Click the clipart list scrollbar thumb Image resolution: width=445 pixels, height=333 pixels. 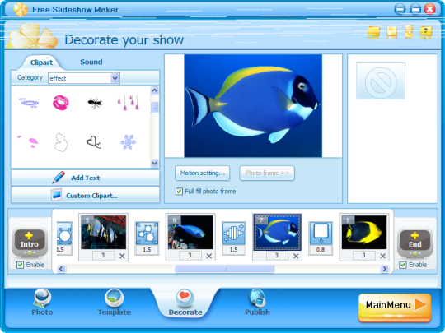154,108
